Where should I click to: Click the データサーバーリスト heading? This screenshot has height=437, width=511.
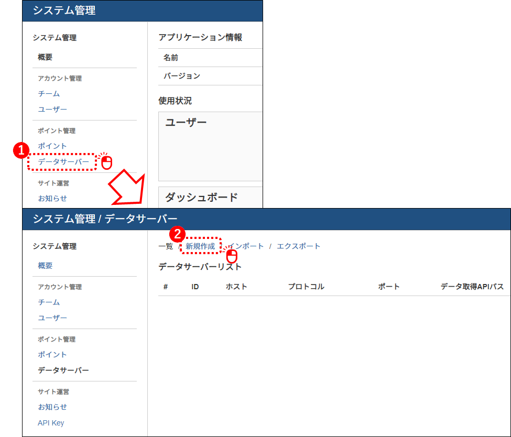coord(200,267)
